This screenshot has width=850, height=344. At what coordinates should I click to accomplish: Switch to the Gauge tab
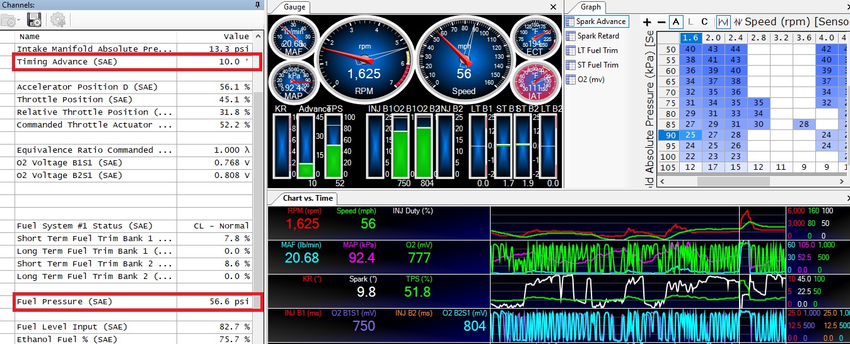294,8
